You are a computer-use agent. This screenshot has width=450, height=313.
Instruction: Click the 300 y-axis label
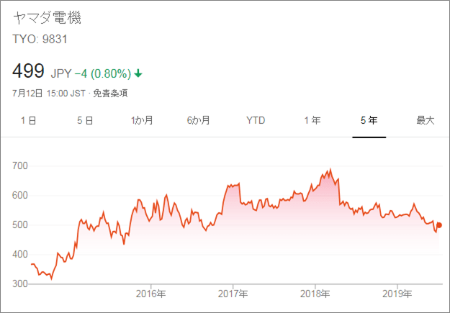[20, 283]
